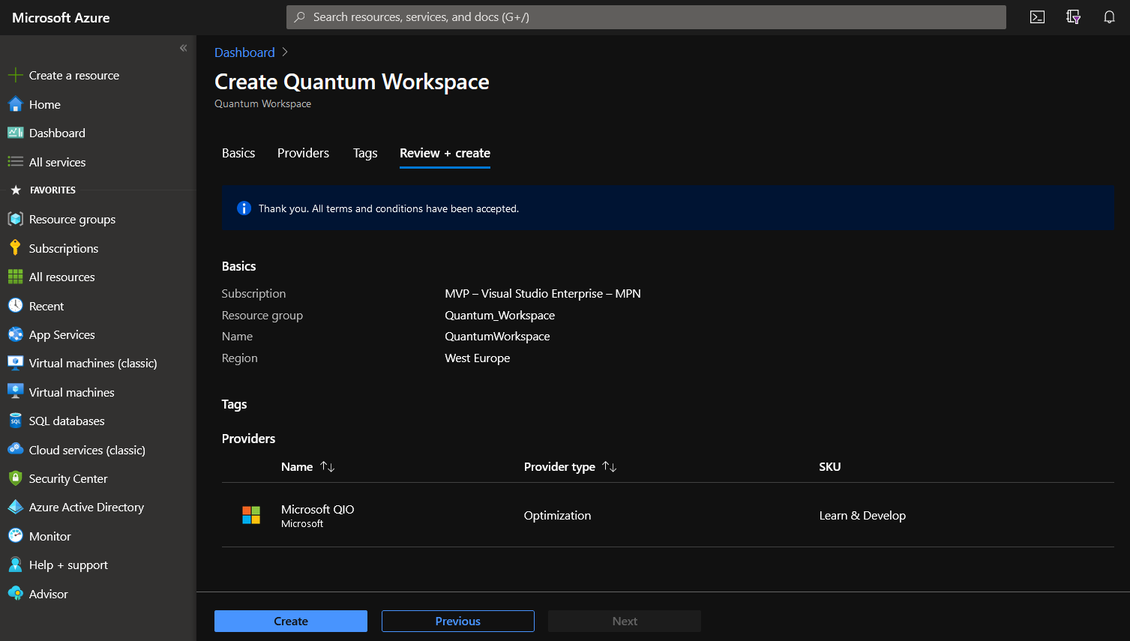This screenshot has width=1130, height=641.
Task: Click the subscription value MVP – Visual Studio Enterprise – MPN
Action: tap(543, 293)
